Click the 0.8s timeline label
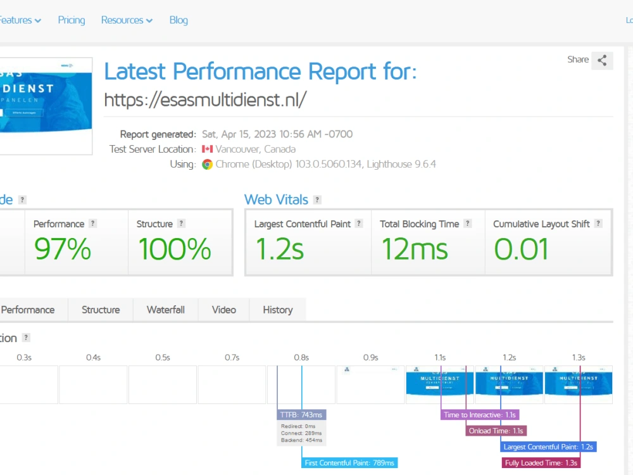 tap(301, 357)
